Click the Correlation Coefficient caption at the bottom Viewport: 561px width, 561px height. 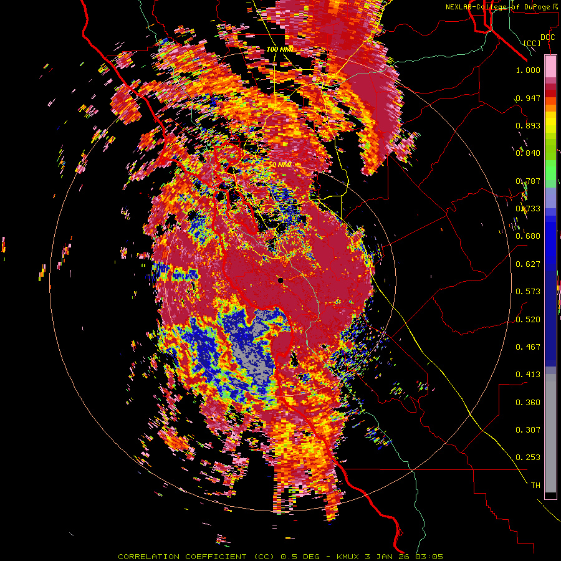(x=280, y=557)
